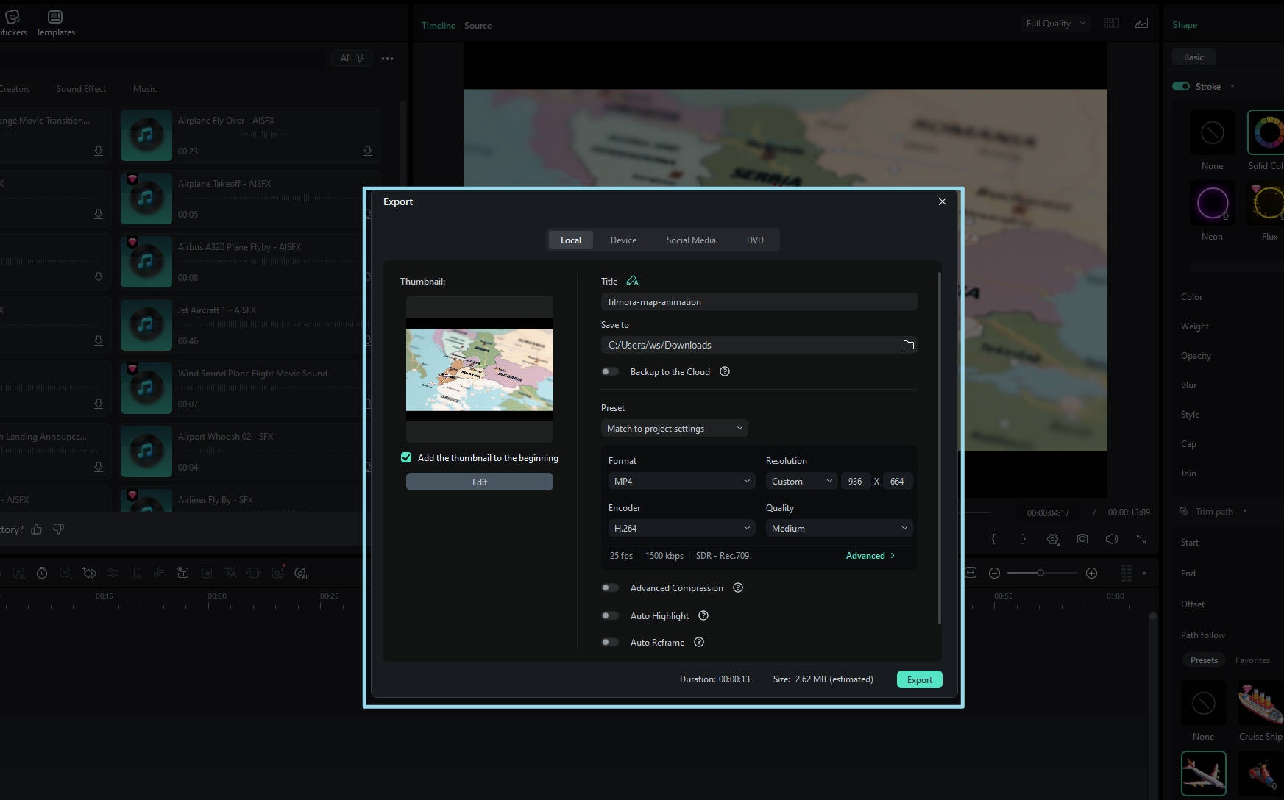Turn on Advanced Compression
1284x800 pixels.
pyautogui.click(x=610, y=587)
